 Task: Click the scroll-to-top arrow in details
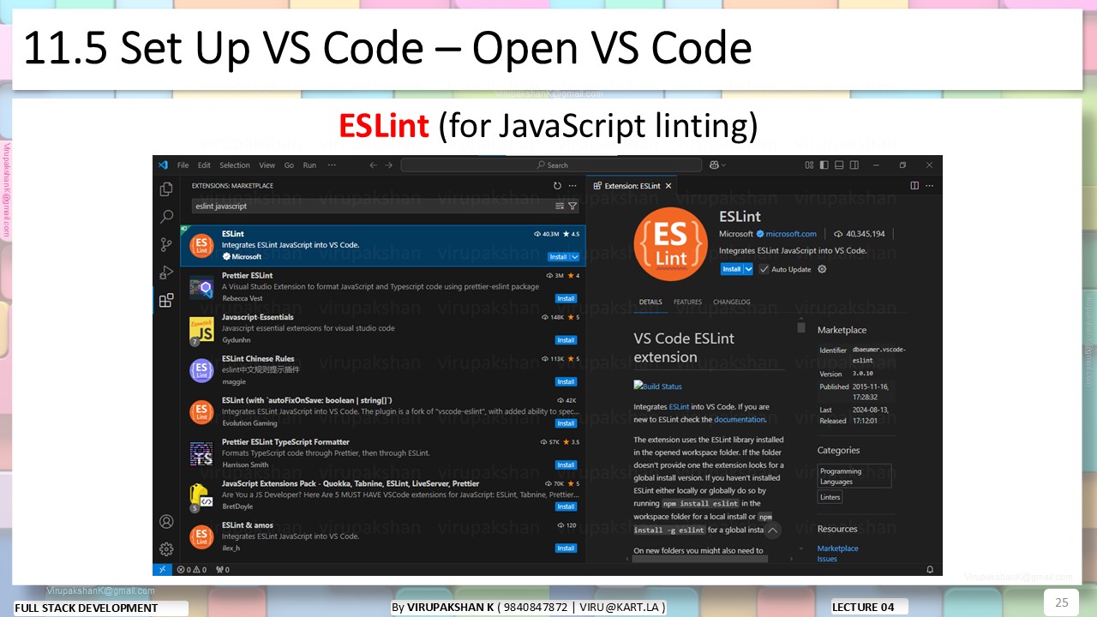(773, 530)
